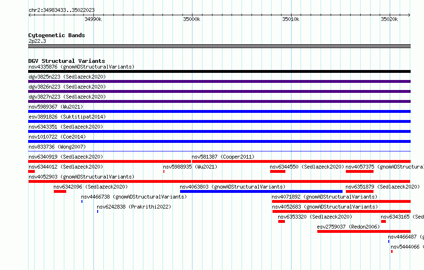Click the small red nsv6344012 bar
The height and width of the screenshot is (270, 424).
point(31,171)
